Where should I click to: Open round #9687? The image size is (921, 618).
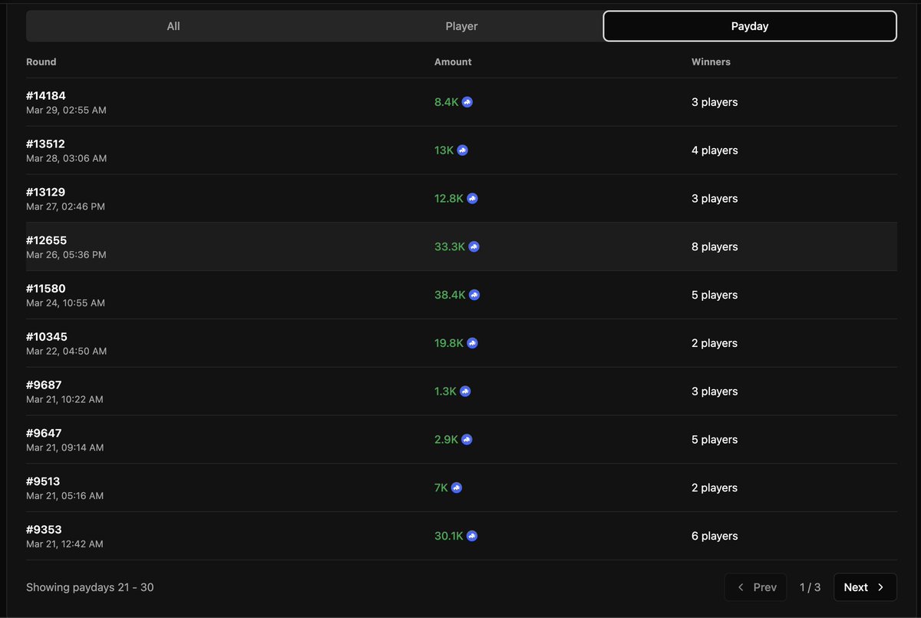[44, 385]
